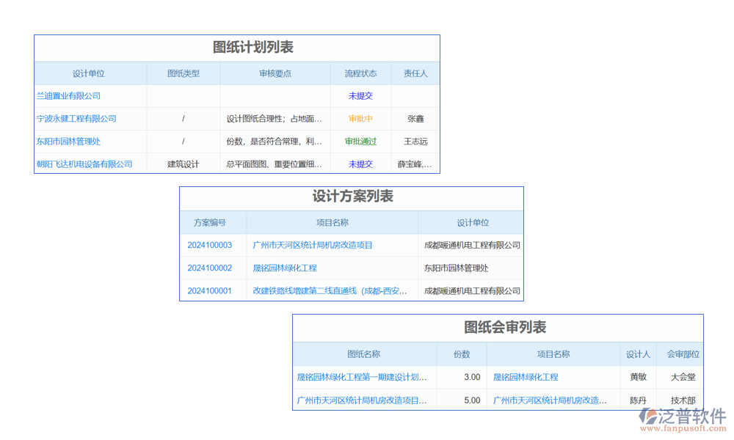Select scheme number 2024100001

coord(209,291)
